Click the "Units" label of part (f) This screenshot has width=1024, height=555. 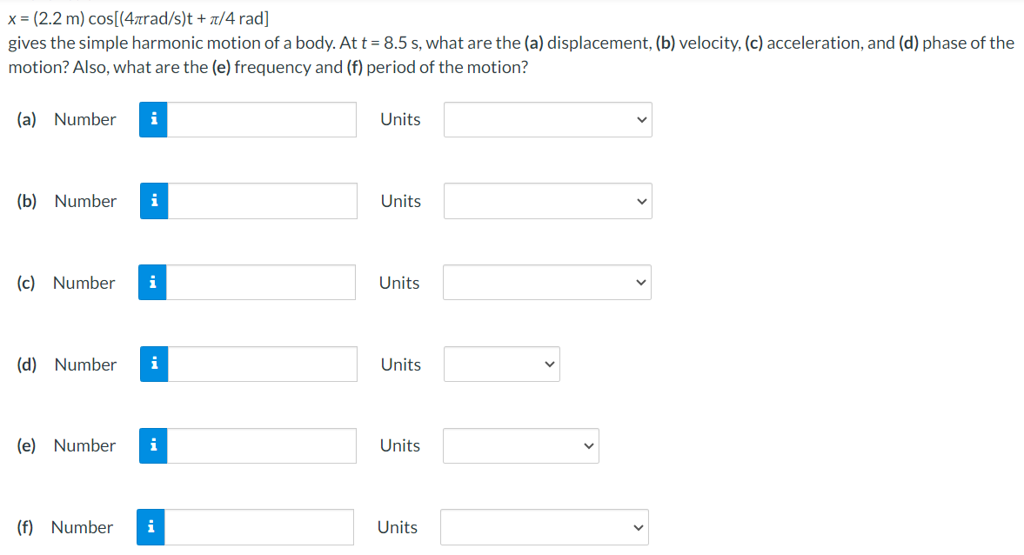point(397,527)
